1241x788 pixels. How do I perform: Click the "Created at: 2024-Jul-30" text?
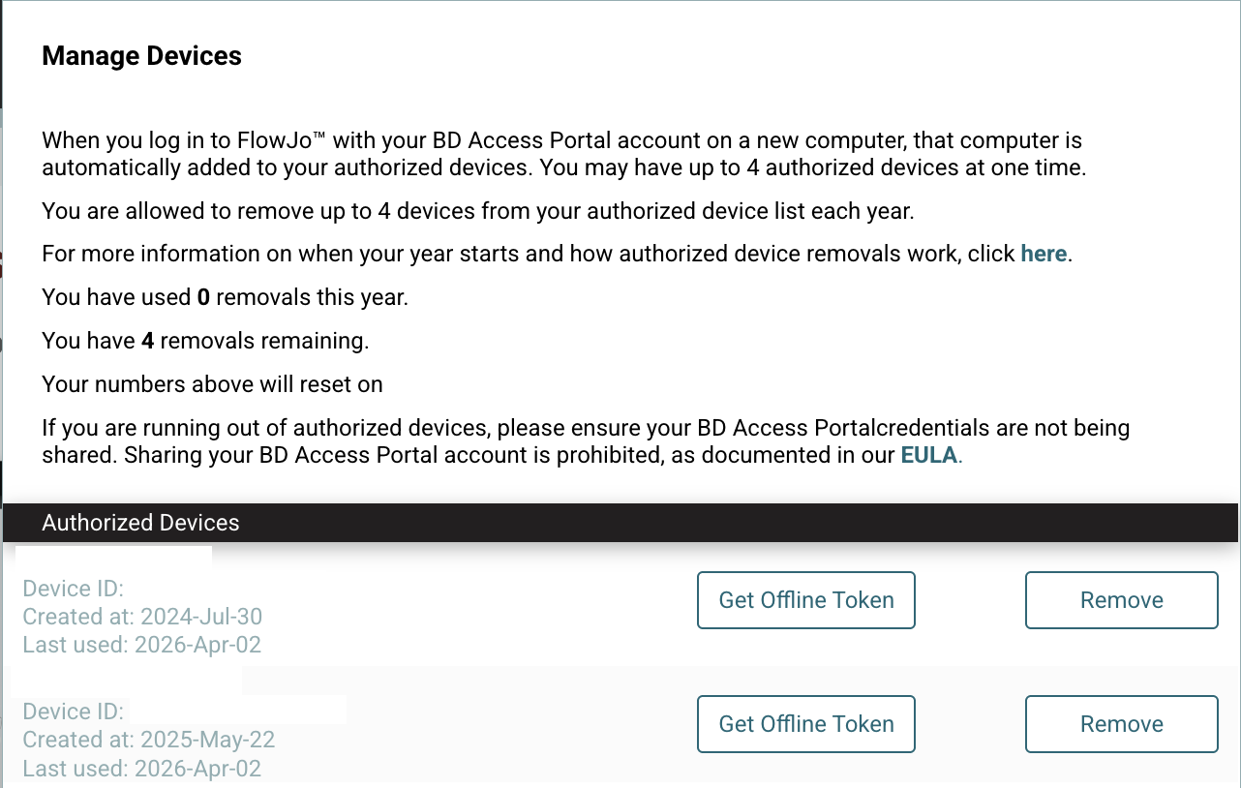pos(142,616)
